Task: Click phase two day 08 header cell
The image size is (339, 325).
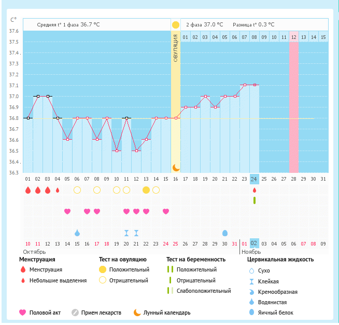Action: [x=254, y=37]
